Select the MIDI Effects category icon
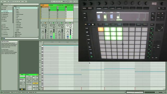Viewport: 167px width, 94px height. [2, 14]
